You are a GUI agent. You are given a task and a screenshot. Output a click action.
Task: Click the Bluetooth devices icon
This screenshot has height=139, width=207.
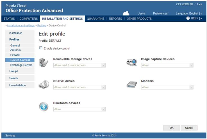pyautogui.click(x=44, y=107)
